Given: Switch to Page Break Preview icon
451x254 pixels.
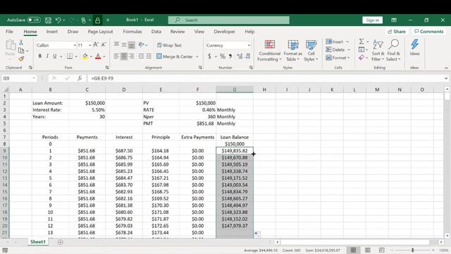Looking at the screenshot, I should 381,250.
